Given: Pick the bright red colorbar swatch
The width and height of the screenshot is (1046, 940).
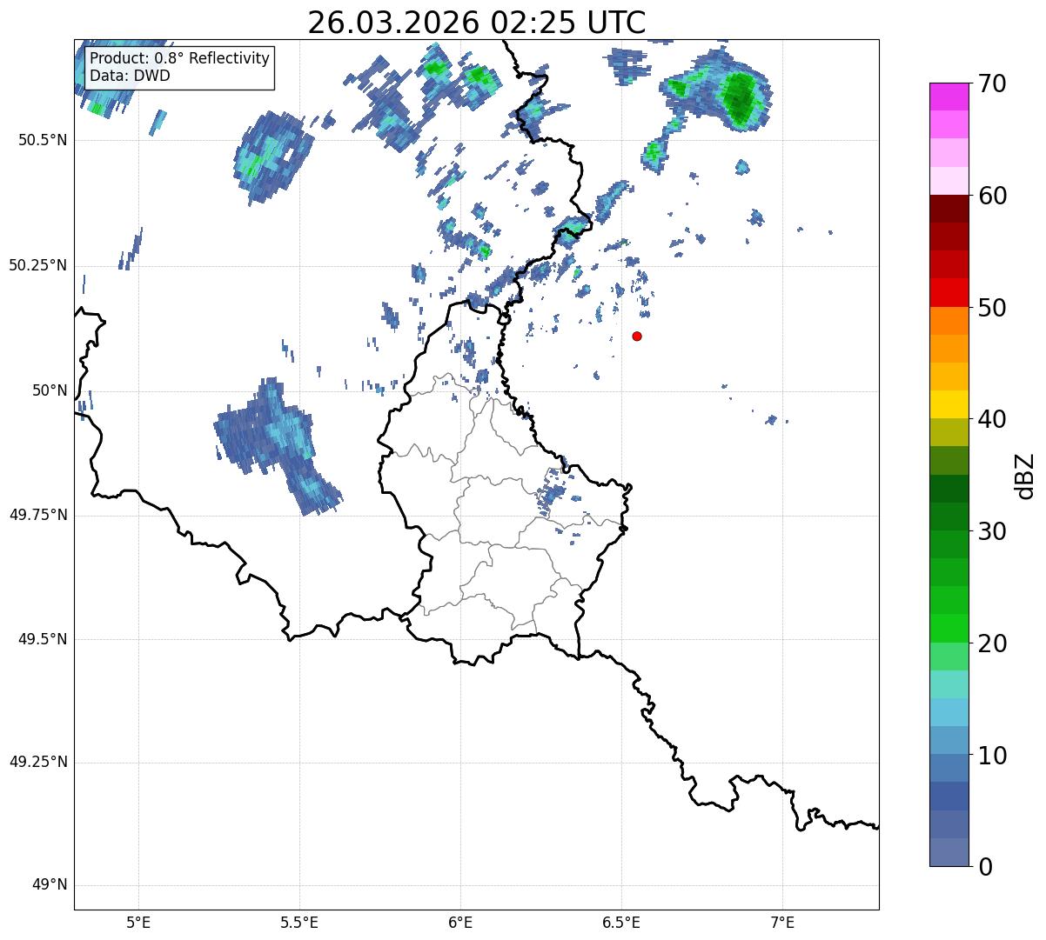Looking at the screenshot, I should tap(949, 293).
